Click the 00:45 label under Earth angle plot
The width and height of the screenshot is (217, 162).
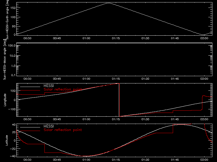[x=57, y=38]
